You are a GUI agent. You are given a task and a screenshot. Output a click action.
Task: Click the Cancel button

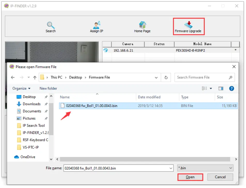(x=220, y=177)
